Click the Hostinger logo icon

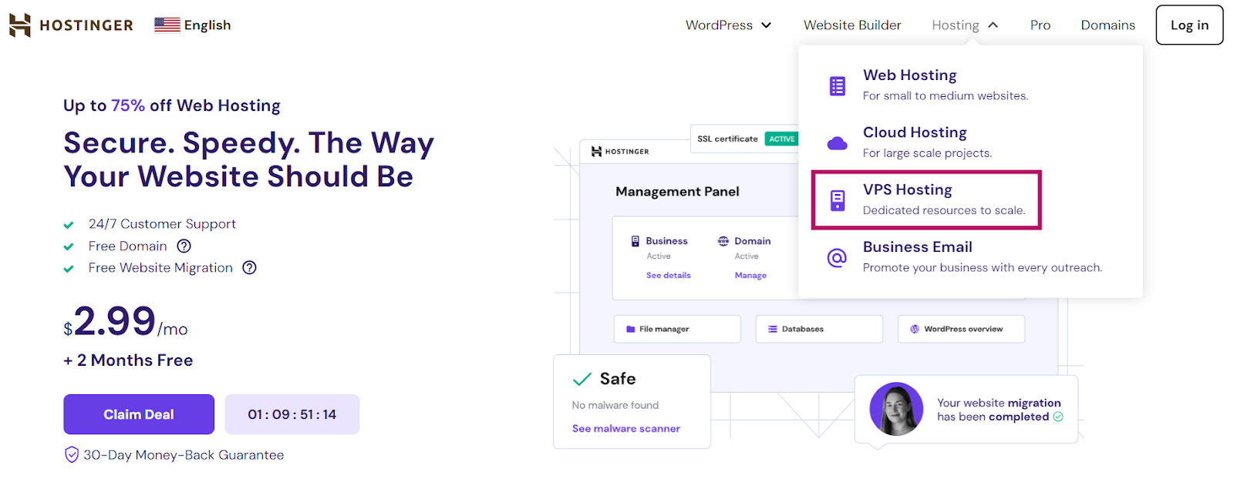coord(20,25)
